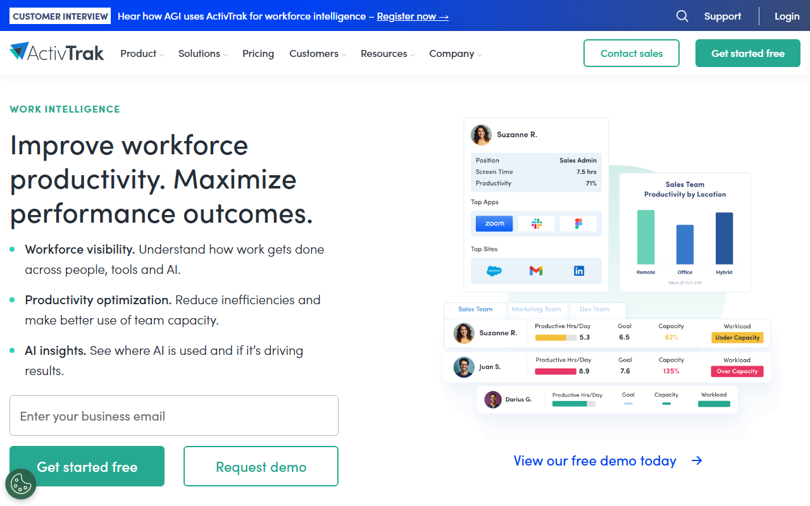Open the cookie preferences icon
Screen dimensions: 810x506
[x=21, y=484]
